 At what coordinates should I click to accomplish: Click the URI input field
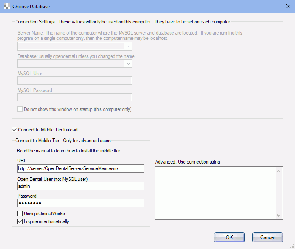[x=81, y=168]
